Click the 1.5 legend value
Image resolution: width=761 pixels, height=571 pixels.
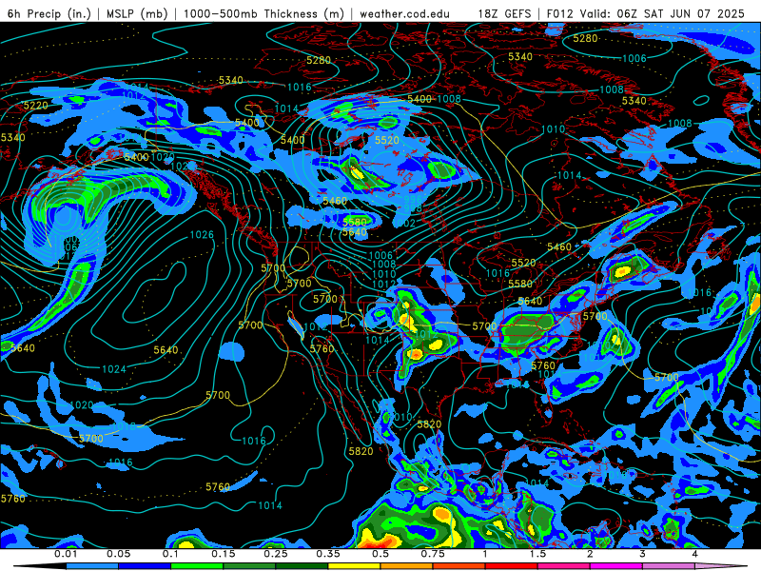coord(537,554)
